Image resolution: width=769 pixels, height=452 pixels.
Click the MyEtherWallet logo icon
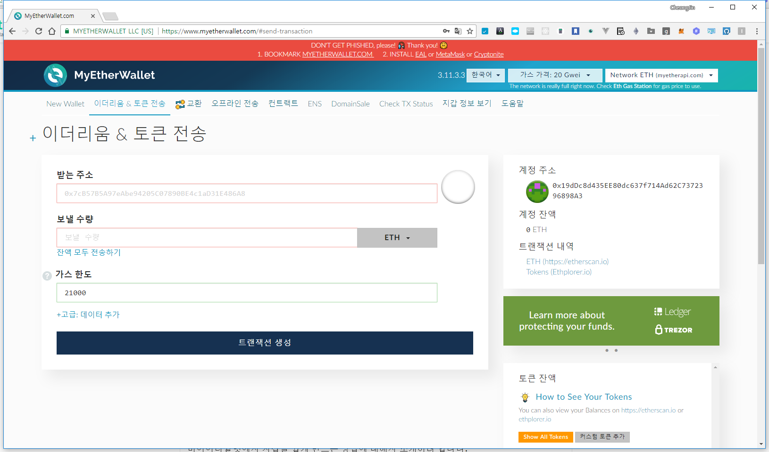(56, 75)
